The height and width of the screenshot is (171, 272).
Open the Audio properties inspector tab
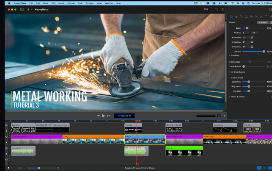pos(236,17)
